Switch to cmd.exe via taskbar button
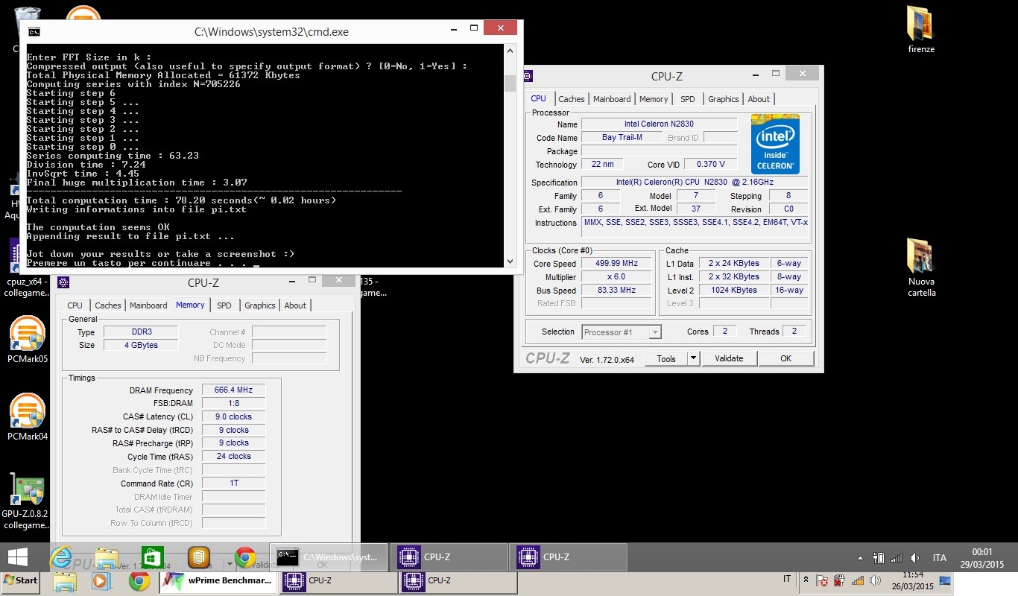Screen dimensions: 1018x596 (x=329, y=557)
